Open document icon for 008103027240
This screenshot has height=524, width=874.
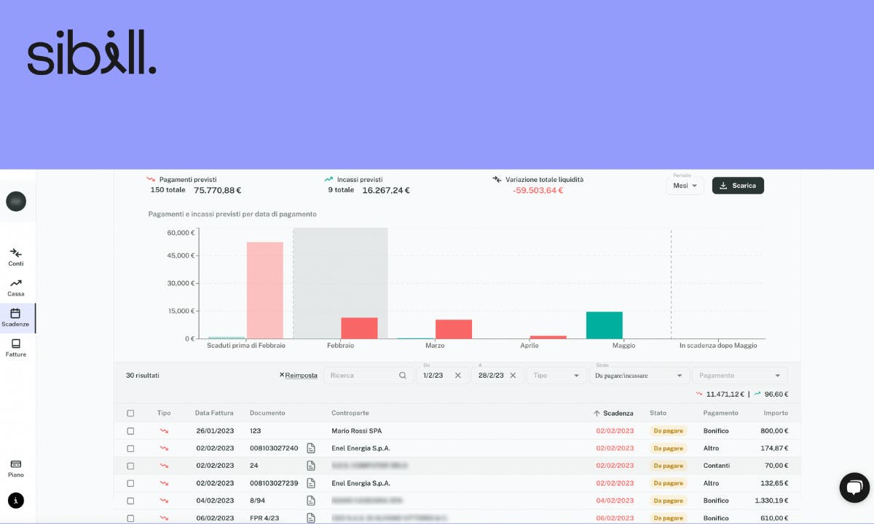coord(311,448)
